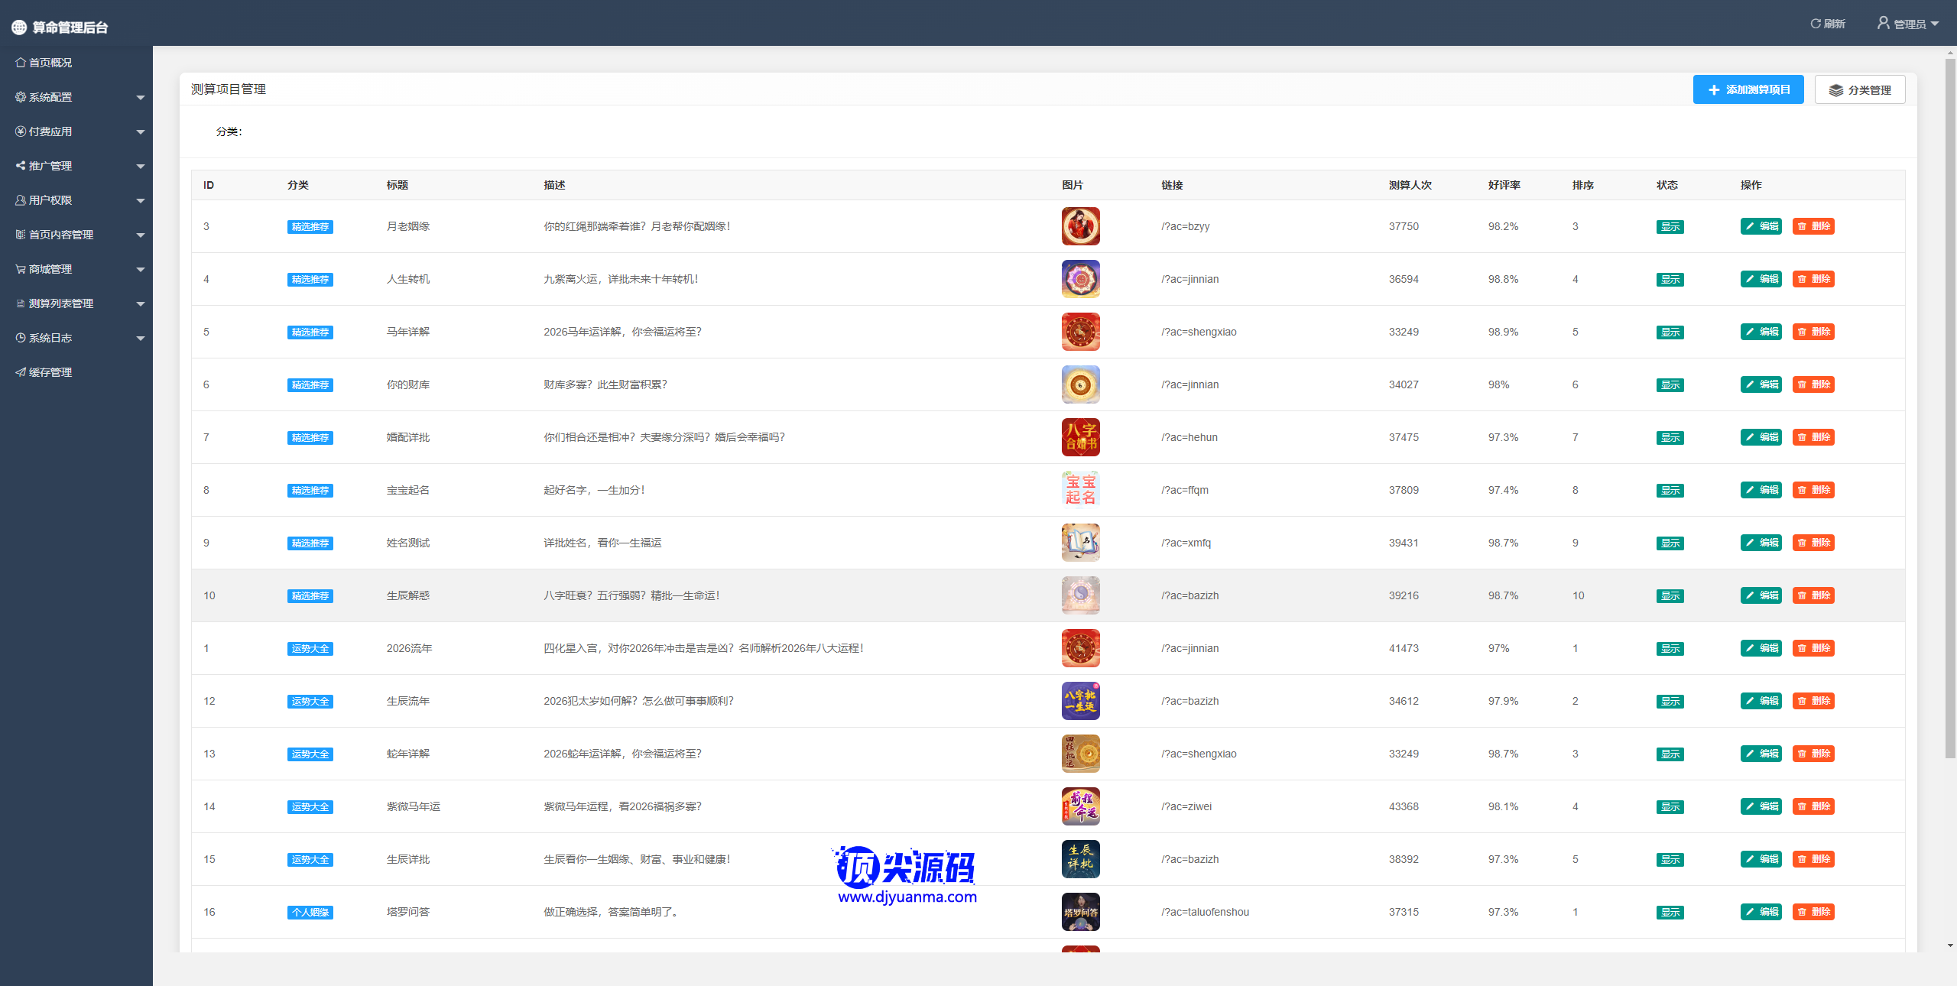This screenshot has height=986, width=1957.
Task: Open the 管理员 account dropdown
Action: pos(1909,24)
